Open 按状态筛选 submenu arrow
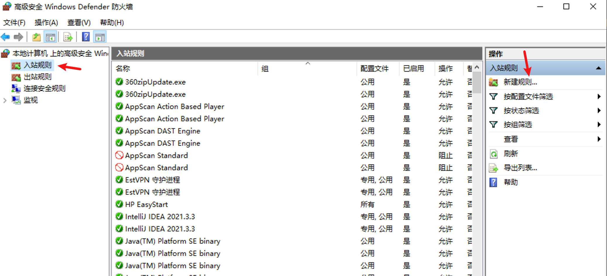Screen dimensions: 607x276 (x=599, y=110)
